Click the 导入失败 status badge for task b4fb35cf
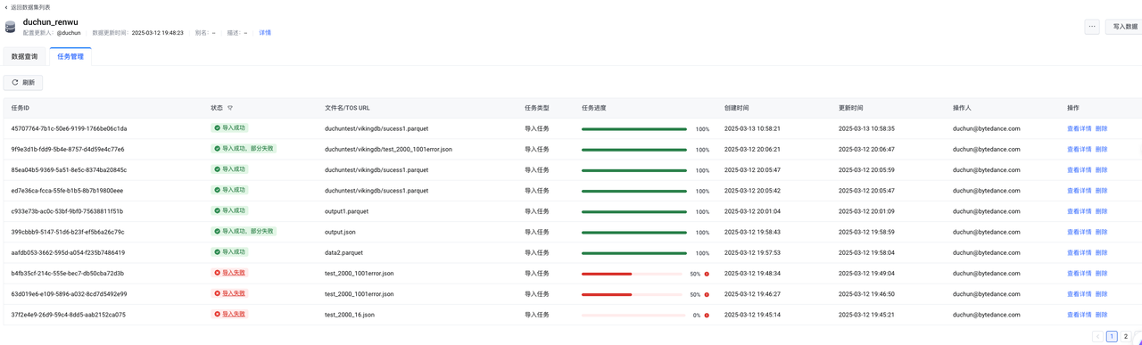The height and width of the screenshot is (345, 1142). pos(229,273)
